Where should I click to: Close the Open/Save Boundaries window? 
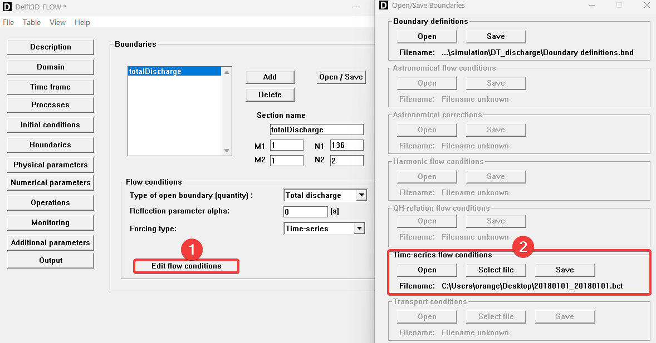click(x=647, y=5)
